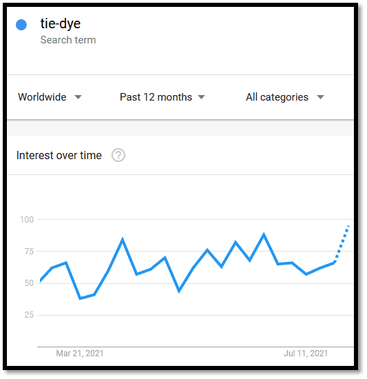Select the Search term subtitle text
Viewport: 367px width, 379px height.
68,40
